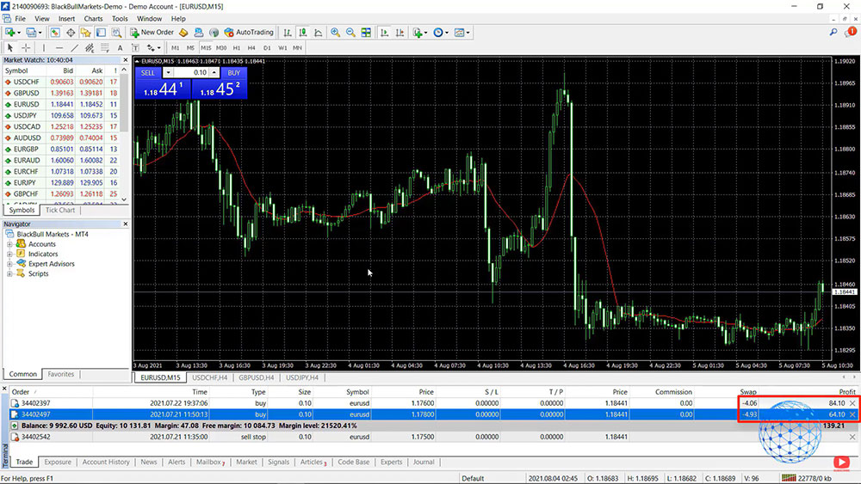
Task: Zoom in the chart with plus magnifier
Action: point(335,33)
